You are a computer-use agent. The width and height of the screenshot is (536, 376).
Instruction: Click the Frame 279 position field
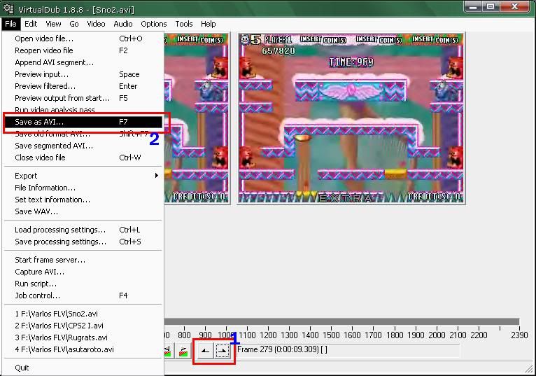348,349
